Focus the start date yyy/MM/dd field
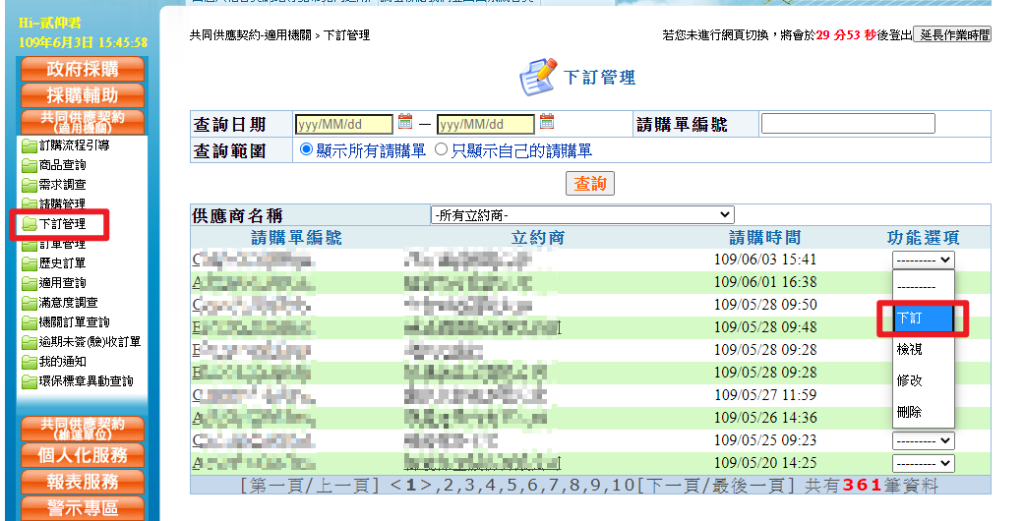 [x=344, y=124]
